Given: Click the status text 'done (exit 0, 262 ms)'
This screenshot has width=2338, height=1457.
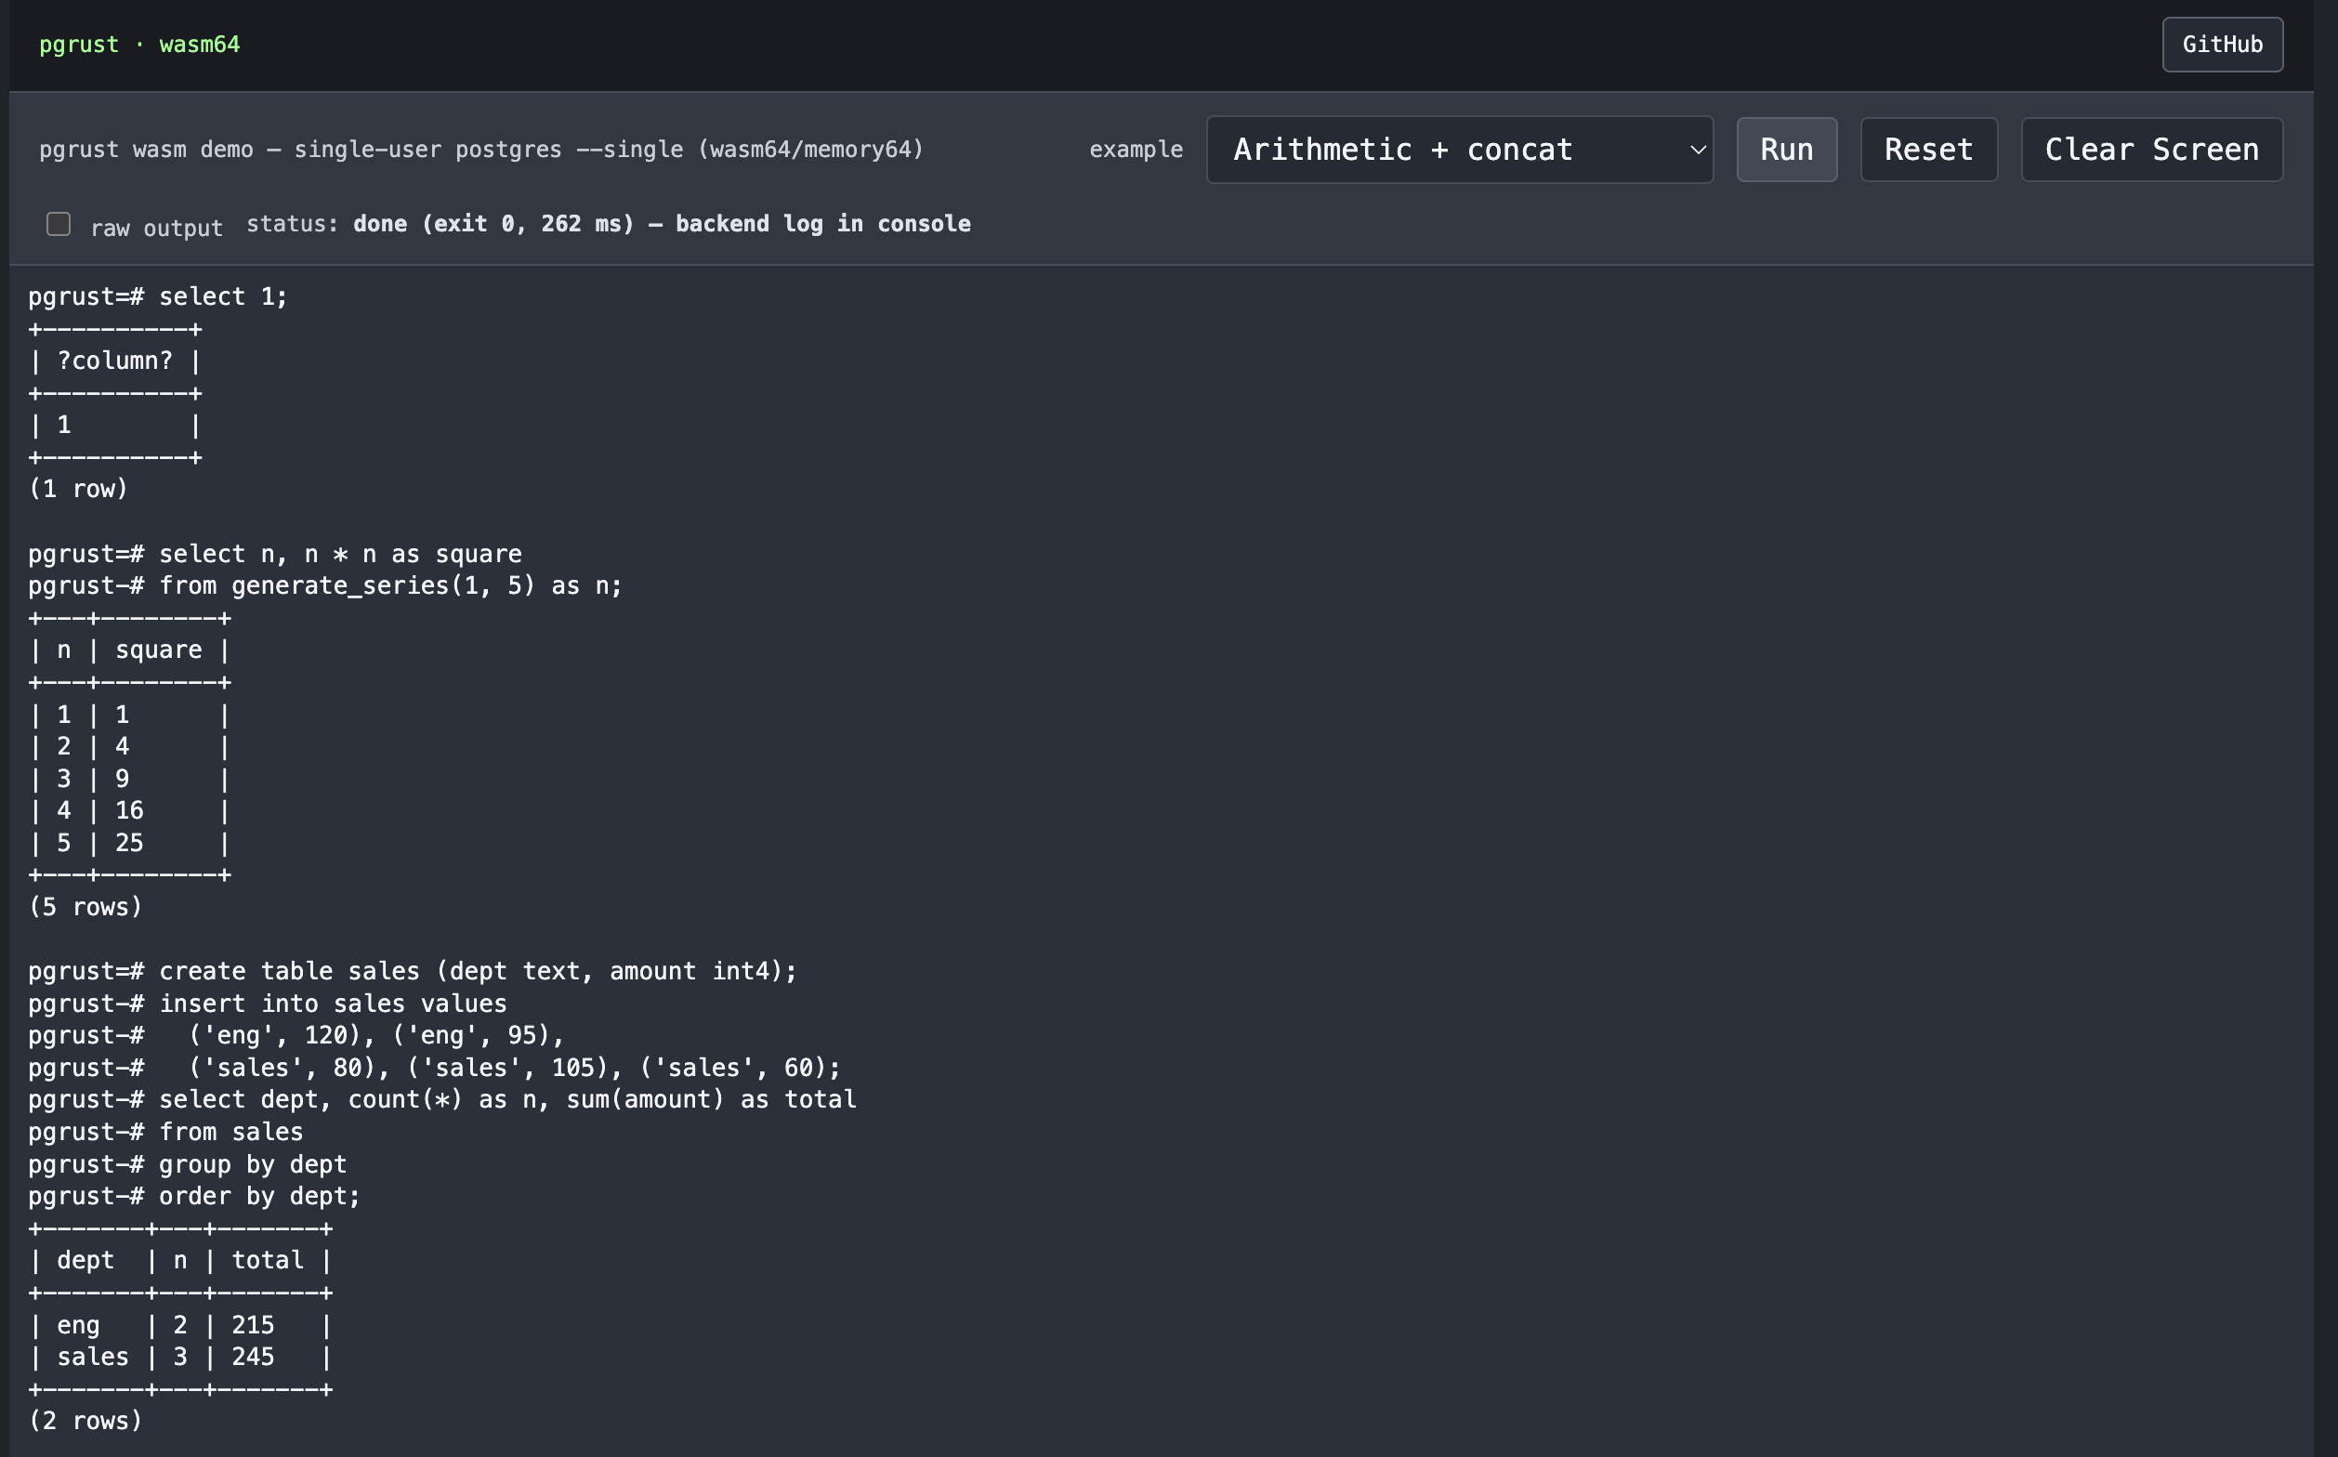Looking at the screenshot, I should pos(494,224).
